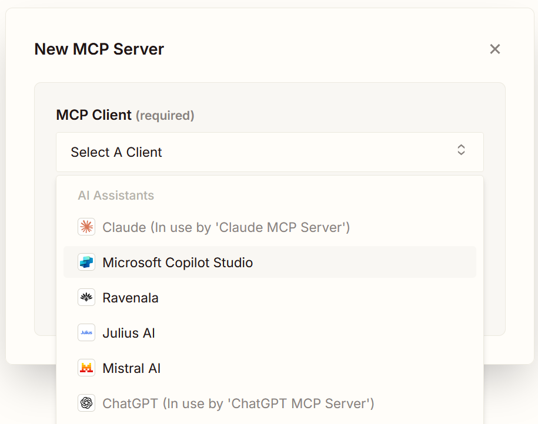Click the 'MCP Client' field label
538x424 pixels.
tap(93, 115)
